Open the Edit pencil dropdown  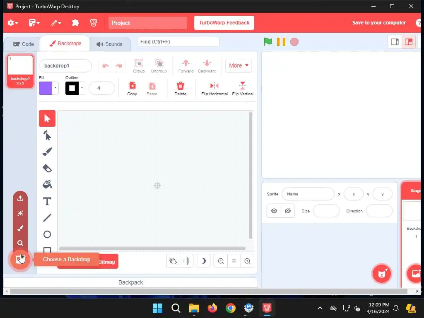[x=56, y=23]
